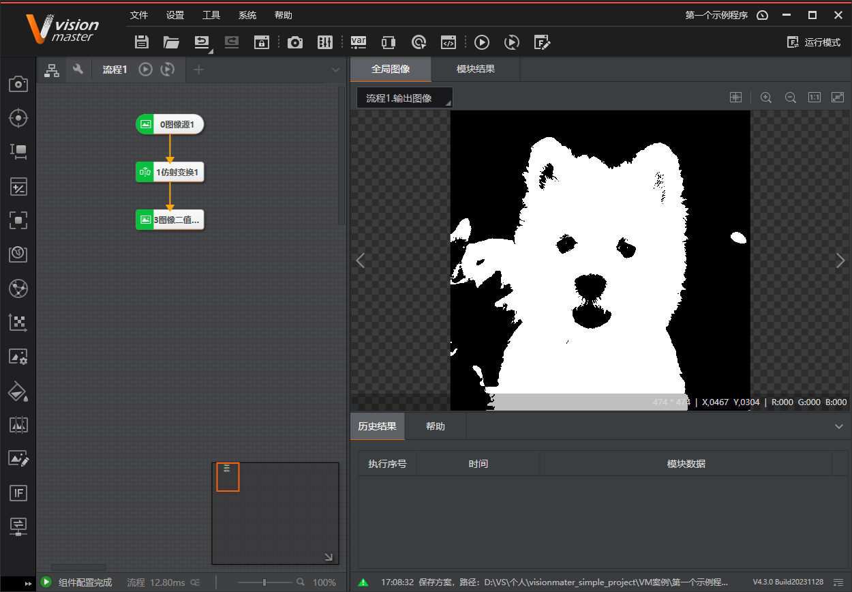Expand the left sidebar with double arrow

[28, 584]
